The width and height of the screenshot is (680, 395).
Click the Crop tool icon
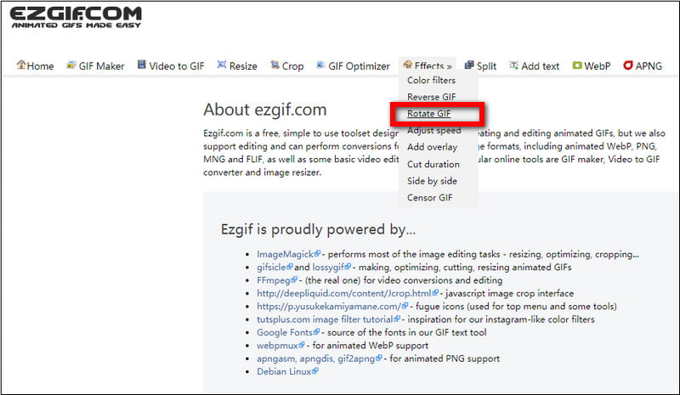point(275,65)
